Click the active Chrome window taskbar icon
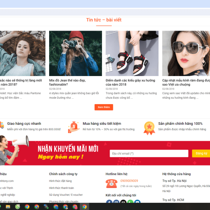 (x=84, y=207)
